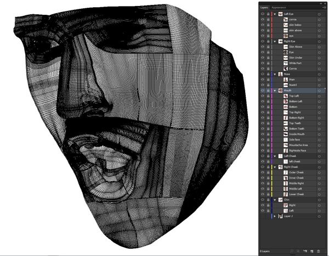This screenshot has height=256, width=329.
Task: Click target circle of the Mouth layer
Action: (x=319, y=91)
